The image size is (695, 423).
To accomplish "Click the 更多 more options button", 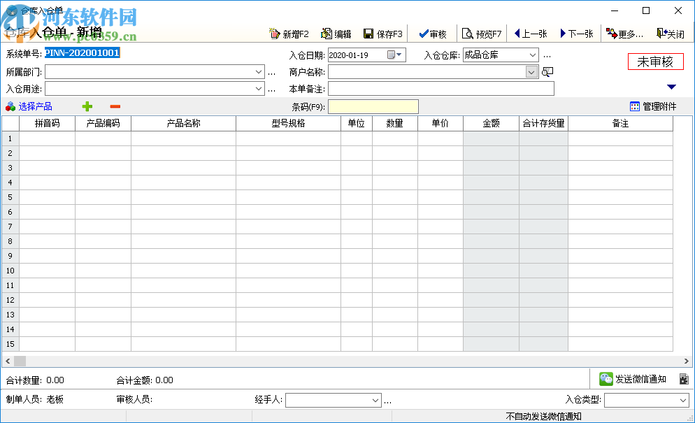I will (x=623, y=33).
